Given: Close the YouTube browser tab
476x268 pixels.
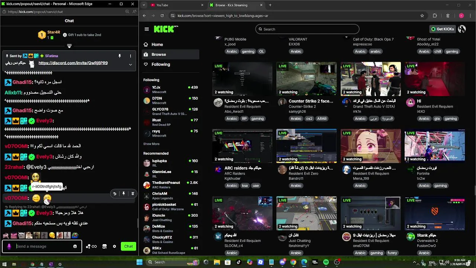Looking at the screenshot, I should click(202, 5).
